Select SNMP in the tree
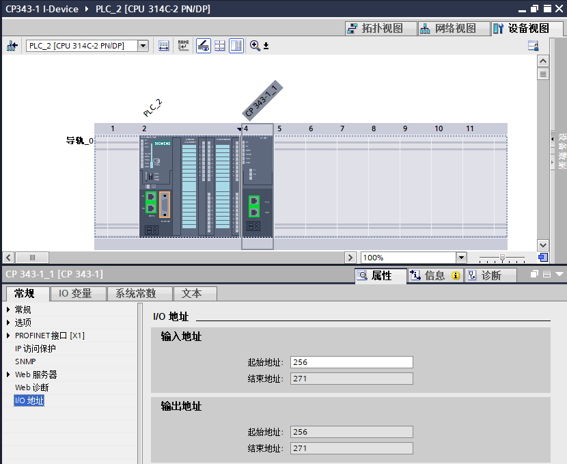567x464 pixels. coord(25,361)
